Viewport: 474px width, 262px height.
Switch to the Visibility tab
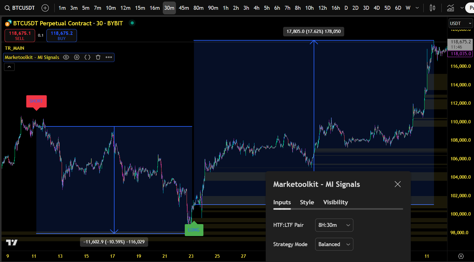(x=335, y=202)
